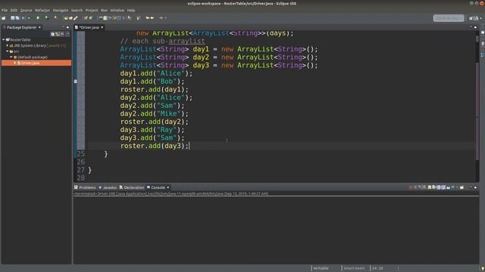Click the code line day2.add("Mike");
This screenshot has width=485, height=272.
[x=154, y=113]
